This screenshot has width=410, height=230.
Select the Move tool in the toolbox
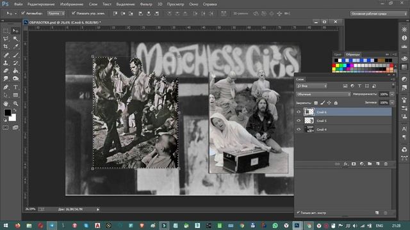tap(15, 31)
